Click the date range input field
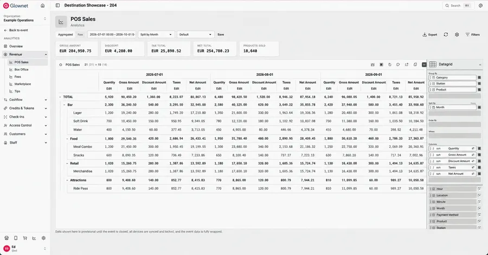Image resolution: width=488 pixels, height=255 pixels. pyautogui.click(x=112, y=35)
